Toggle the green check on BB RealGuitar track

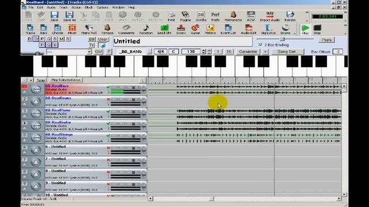click(108, 124)
